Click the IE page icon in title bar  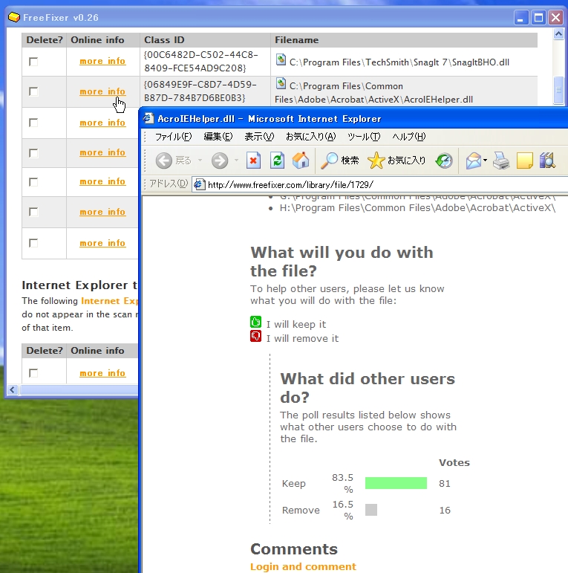(148, 118)
